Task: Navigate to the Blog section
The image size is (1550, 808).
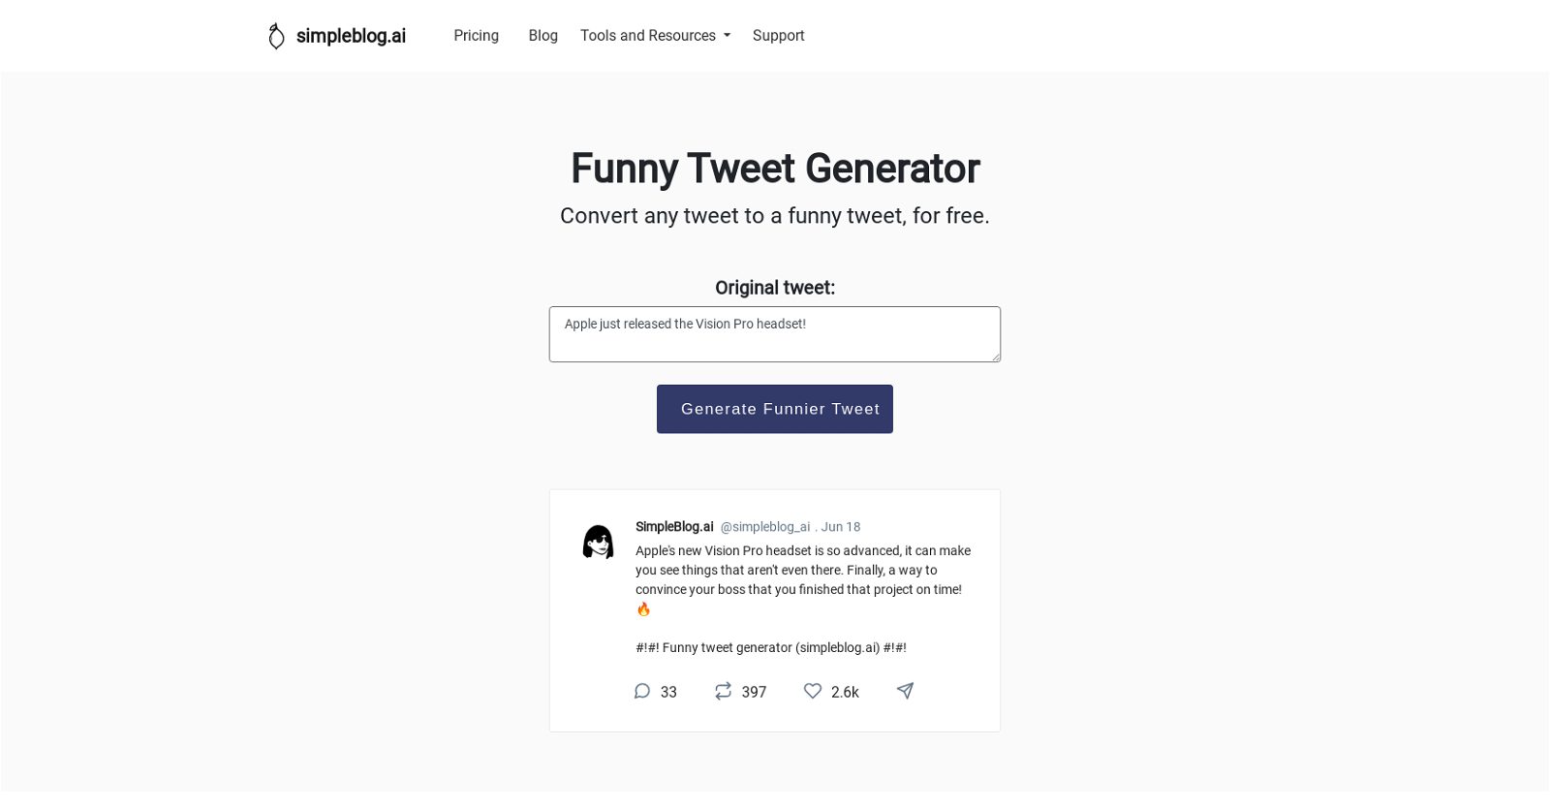Action: coord(542,35)
